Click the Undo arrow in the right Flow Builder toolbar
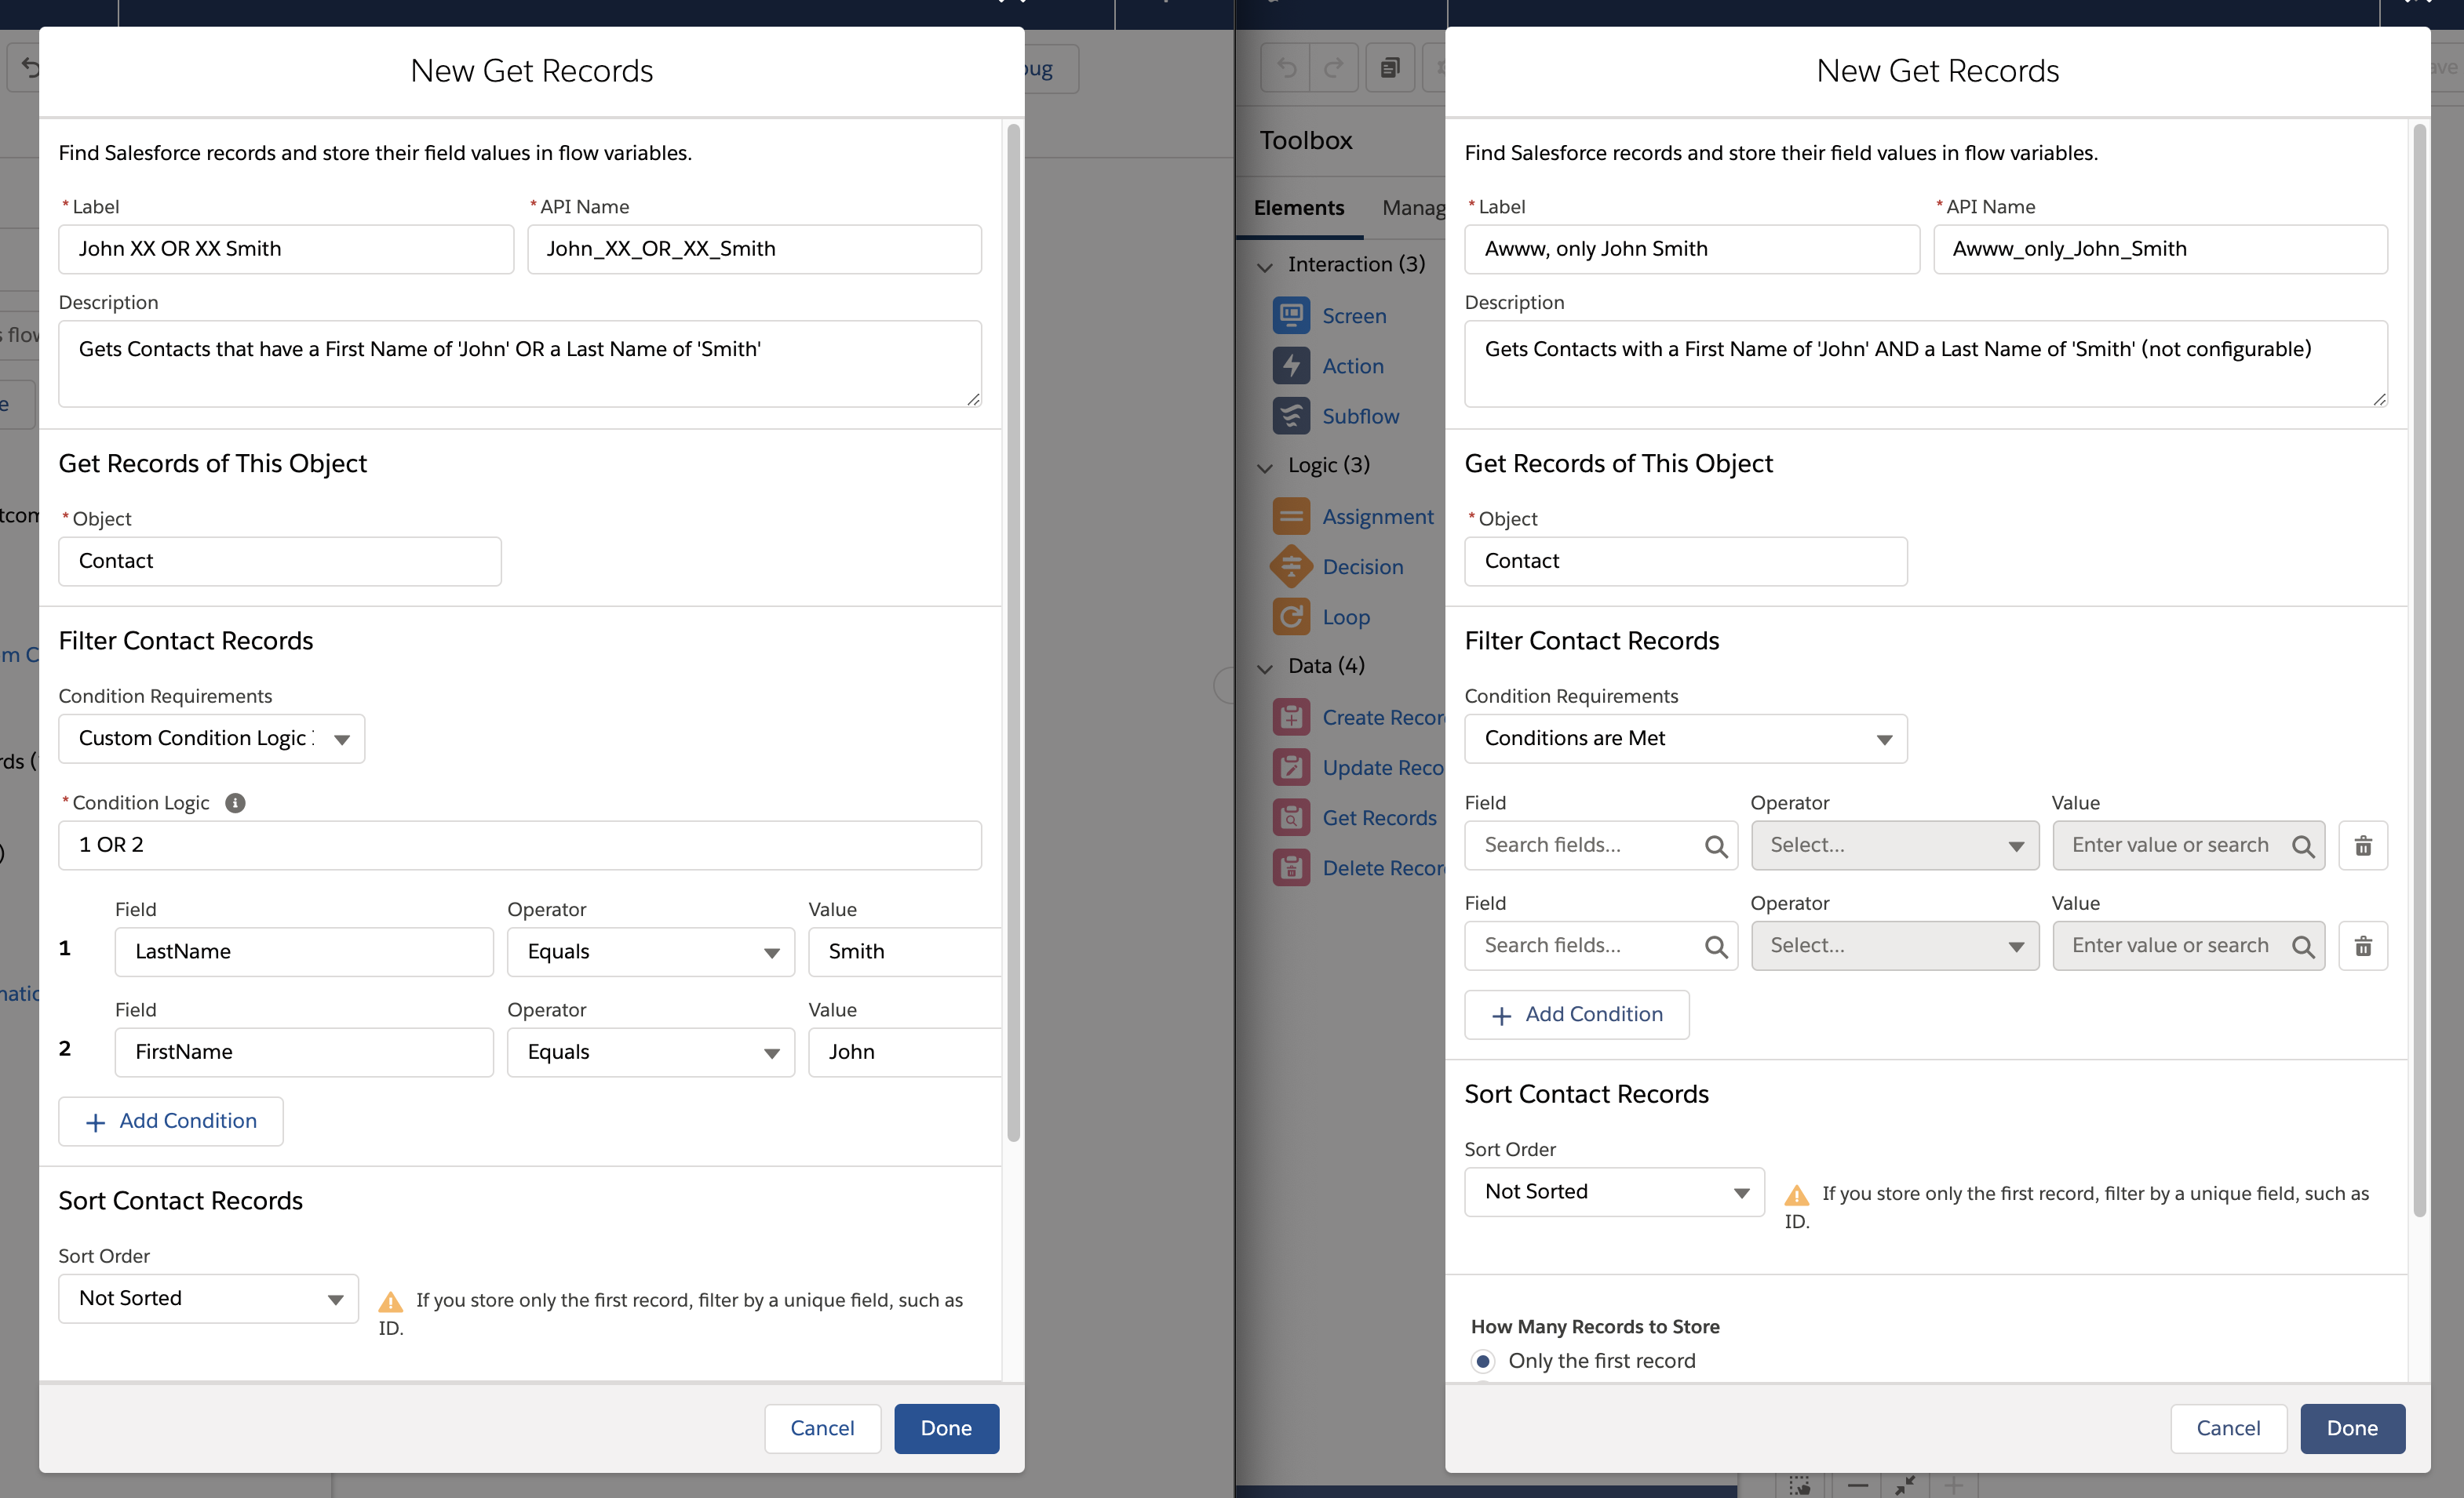The width and height of the screenshot is (2464, 1498). [1286, 68]
